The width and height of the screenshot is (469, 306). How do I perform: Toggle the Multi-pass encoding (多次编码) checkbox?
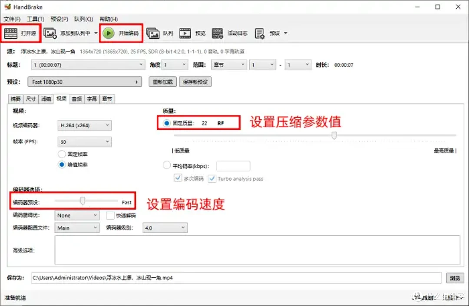tap(178, 178)
